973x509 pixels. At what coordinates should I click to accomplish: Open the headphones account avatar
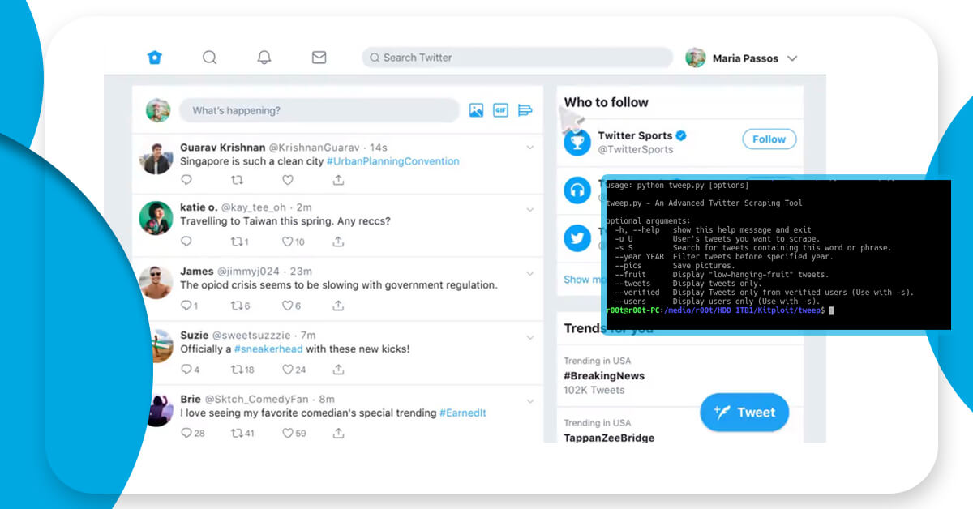pos(578,191)
